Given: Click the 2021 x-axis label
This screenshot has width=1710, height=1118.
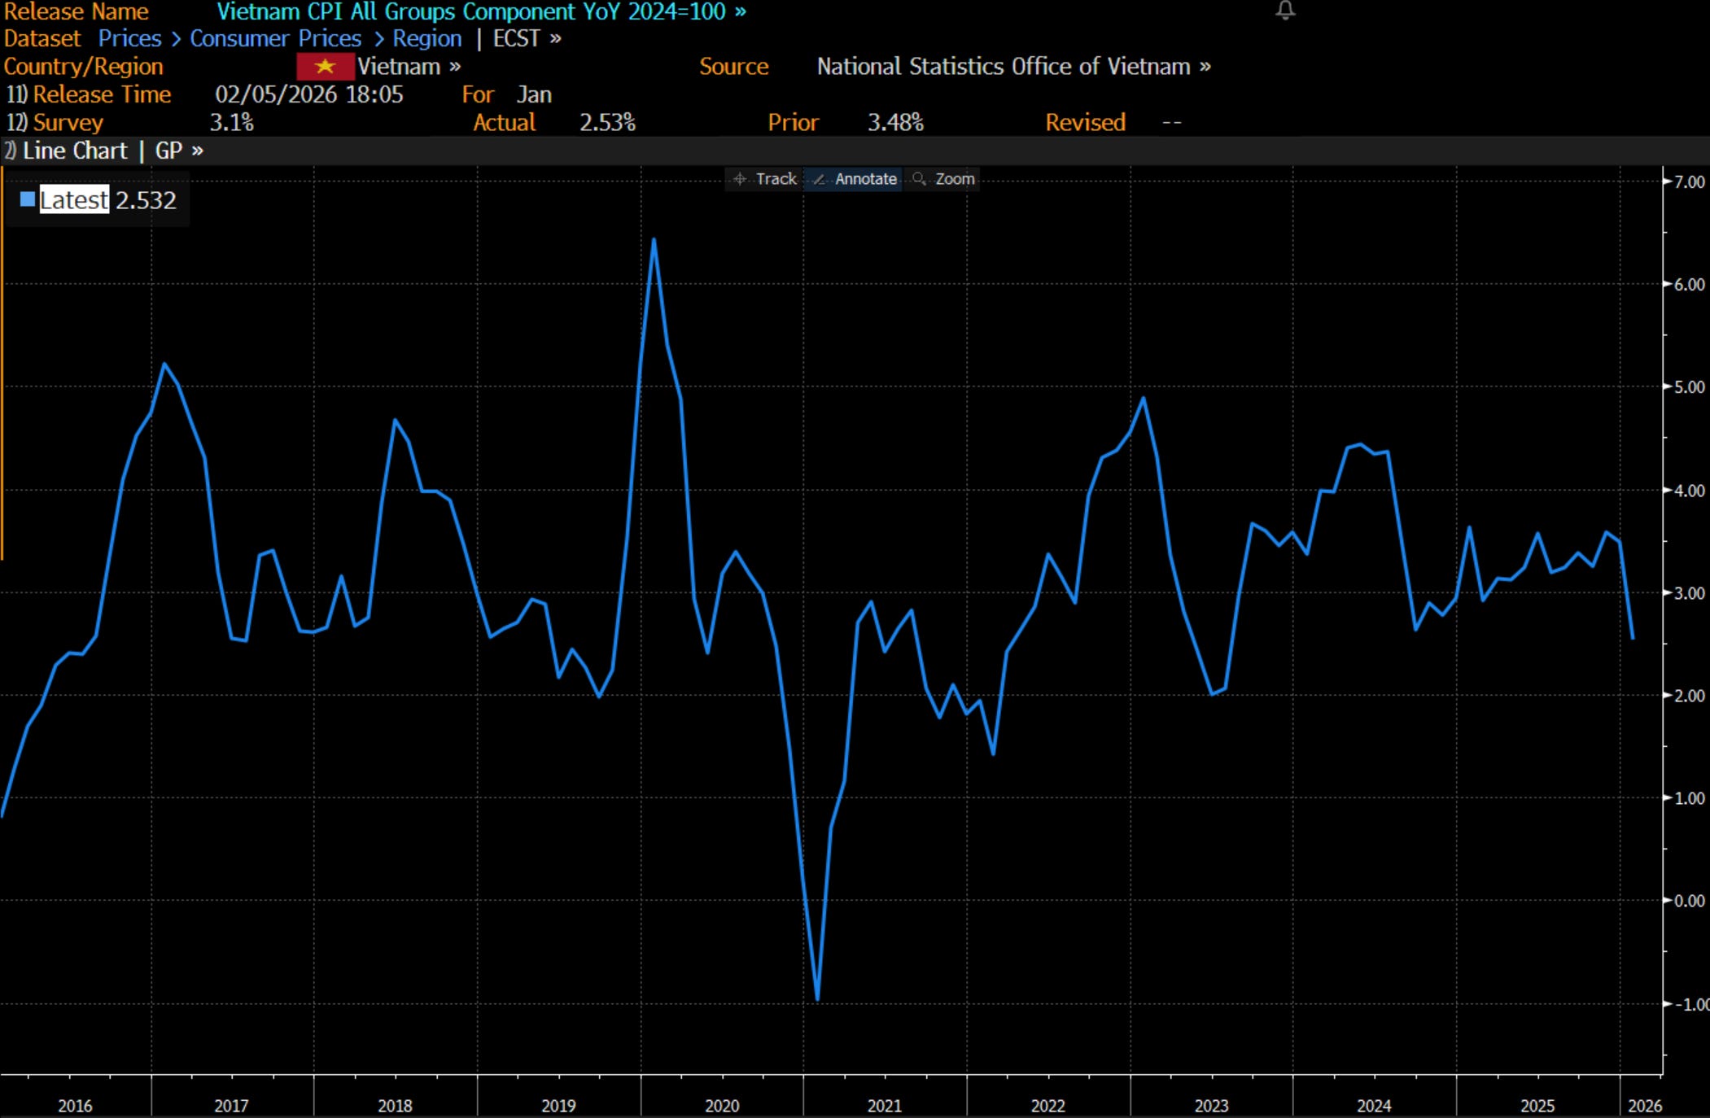Looking at the screenshot, I should click(884, 1106).
